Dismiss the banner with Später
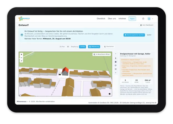Viewport: 173px width, 124px height. (149, 35)
